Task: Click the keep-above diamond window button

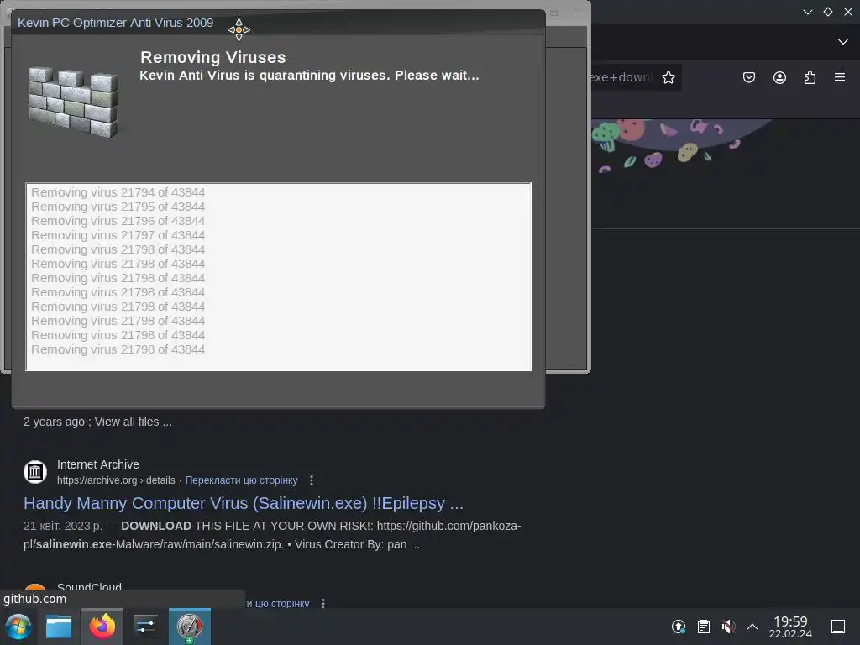Action: pos(827,12)
